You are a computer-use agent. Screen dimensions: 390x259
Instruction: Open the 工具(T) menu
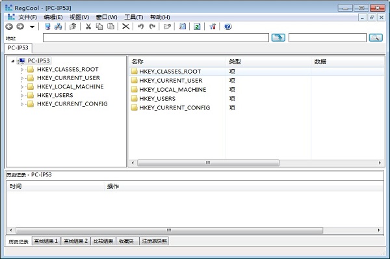tap(134, 17)
